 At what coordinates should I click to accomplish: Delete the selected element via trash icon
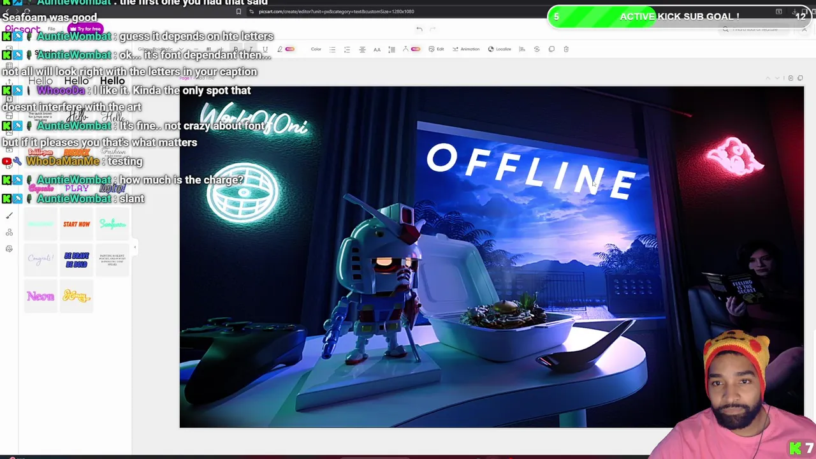[x=566, y=49]
